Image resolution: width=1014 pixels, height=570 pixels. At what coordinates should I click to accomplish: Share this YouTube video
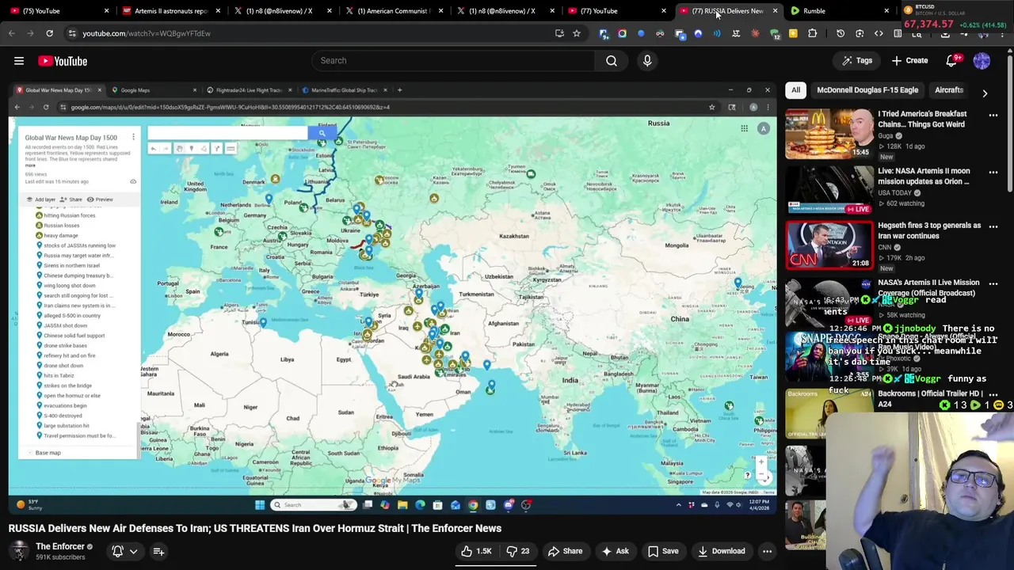click(565, 551)
